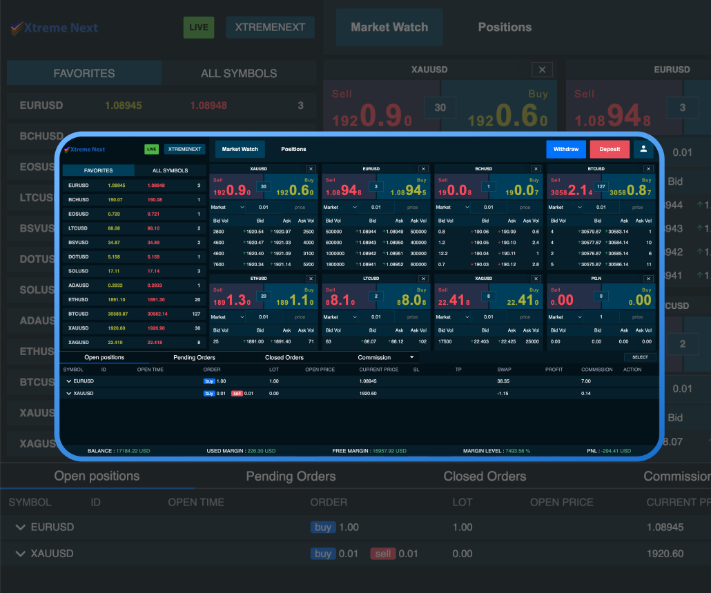Switch to Market Watch tab in the framed panel
711x593 pixels.
click(240, 149)
